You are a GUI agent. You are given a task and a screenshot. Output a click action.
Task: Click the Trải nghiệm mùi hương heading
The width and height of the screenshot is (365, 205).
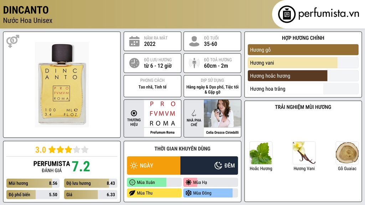click(x=303, y=107)
